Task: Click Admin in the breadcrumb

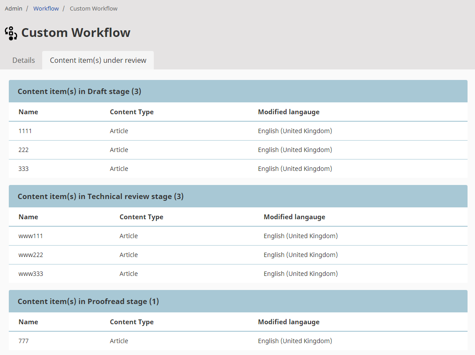Action: click(x=14, y=8)
